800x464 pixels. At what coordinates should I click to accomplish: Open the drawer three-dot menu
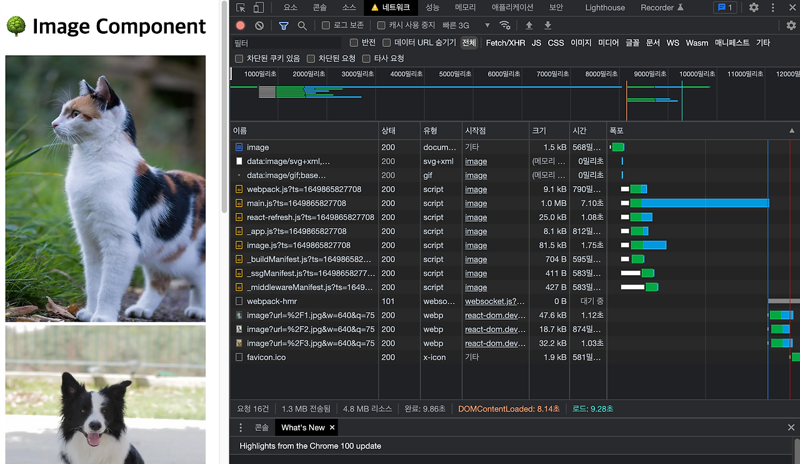click(x=241, y=428)
